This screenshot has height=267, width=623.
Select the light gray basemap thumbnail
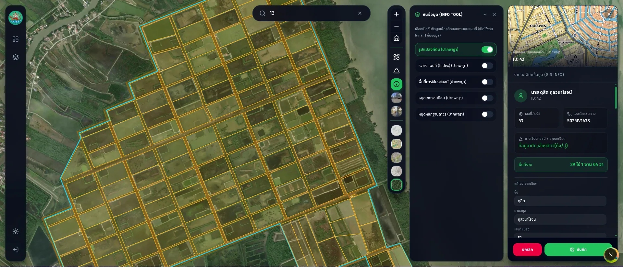coord(397,130)
